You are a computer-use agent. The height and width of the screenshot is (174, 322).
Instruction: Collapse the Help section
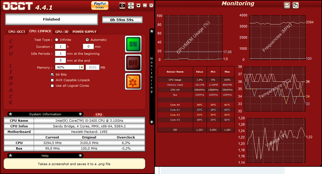point(80,156)
